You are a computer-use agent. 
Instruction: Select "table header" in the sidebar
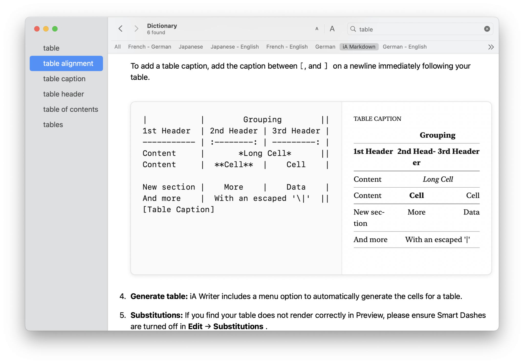point(63,94)
